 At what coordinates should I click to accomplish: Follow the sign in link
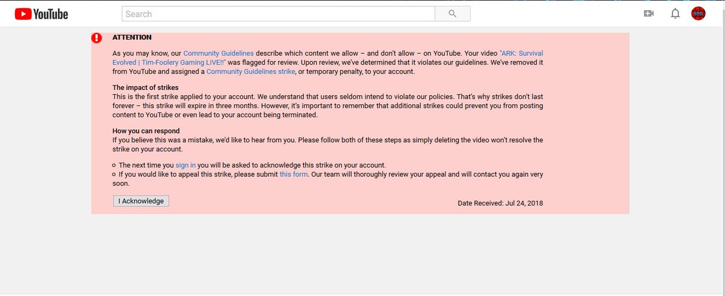click(x=185, y=165)
